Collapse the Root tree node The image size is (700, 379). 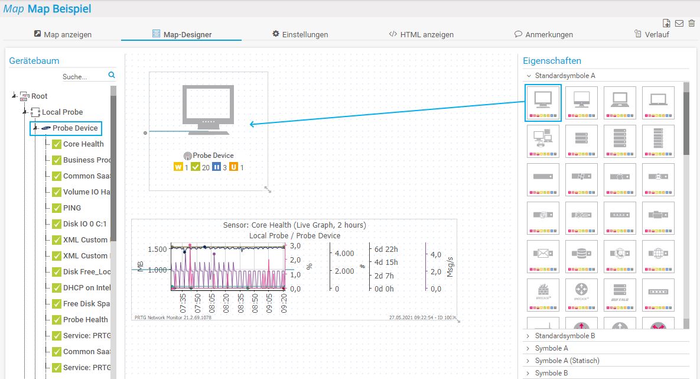pos(15,96)
